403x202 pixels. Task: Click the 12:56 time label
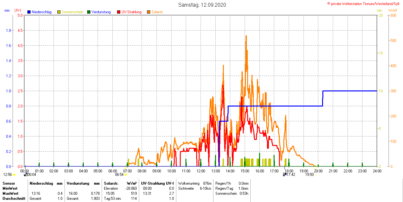tap(8, 175)
